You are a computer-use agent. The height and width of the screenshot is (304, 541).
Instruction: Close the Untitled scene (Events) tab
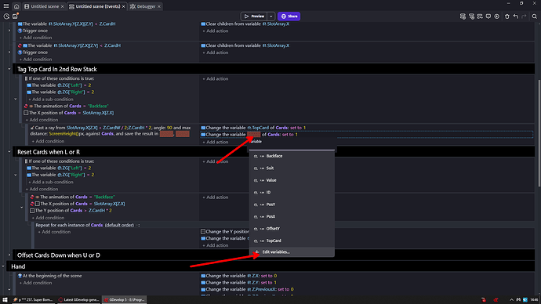123,6
